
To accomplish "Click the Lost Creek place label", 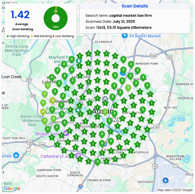I will click(12, 77).
